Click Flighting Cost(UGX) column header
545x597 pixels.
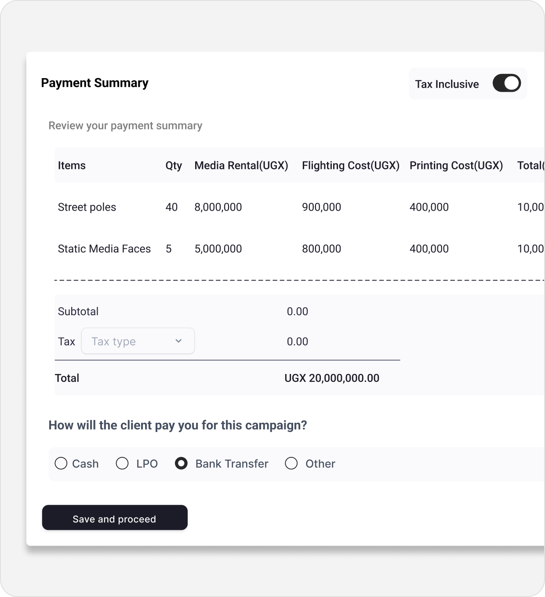click(351, 165)
